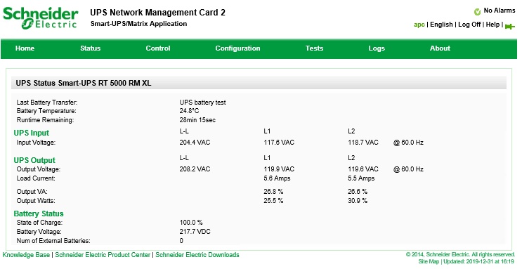Screen dimensions: 522x269
Task: Click the green plug connection icon
Action: pos(509,26)
